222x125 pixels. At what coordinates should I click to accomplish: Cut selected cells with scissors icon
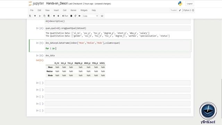tap(40, 16)
